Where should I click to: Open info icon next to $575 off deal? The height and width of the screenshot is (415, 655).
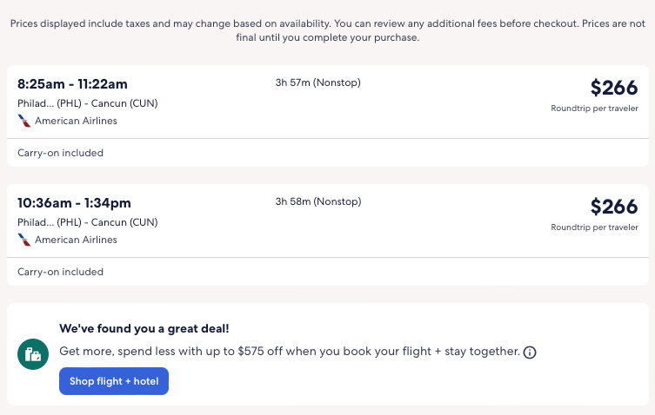click(530, 352)
